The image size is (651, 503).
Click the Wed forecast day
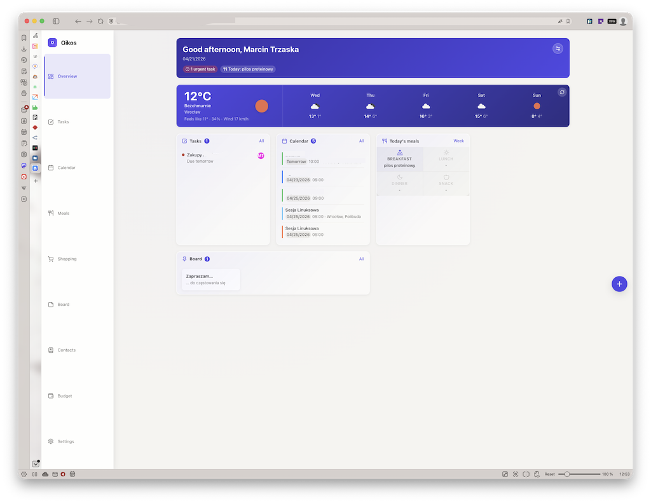pos(315,106)
